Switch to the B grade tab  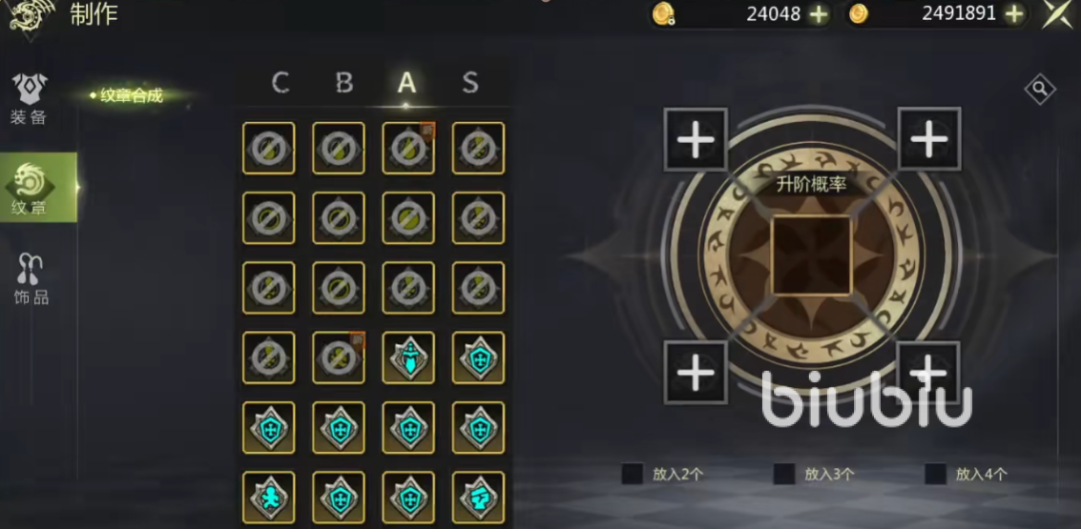click(x=344, y=83)
